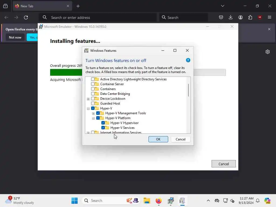Toggle the Hyper-V Platform checkbox
The height and width of the screenshot is (207, 276).
click(x=98, y=118)
